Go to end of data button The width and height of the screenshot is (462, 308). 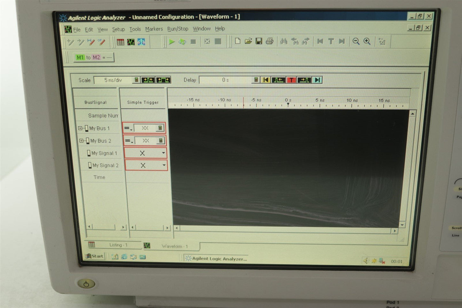click(x=317, y=80)
